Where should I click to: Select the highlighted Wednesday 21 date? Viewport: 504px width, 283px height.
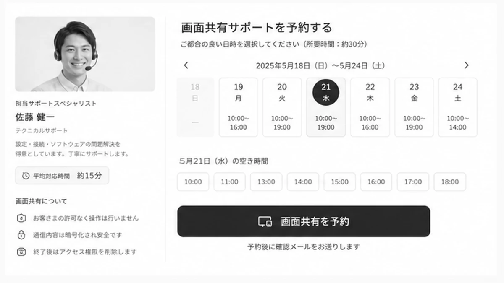pos(326,107)
